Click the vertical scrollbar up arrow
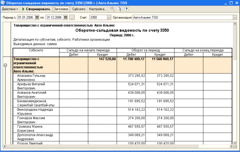The image size is (240, 152). click(x=235, y=24)
